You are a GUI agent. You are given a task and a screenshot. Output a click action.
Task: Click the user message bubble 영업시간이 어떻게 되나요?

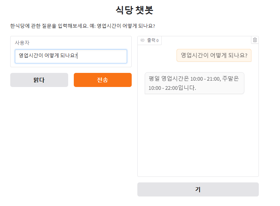pos(214,55)
